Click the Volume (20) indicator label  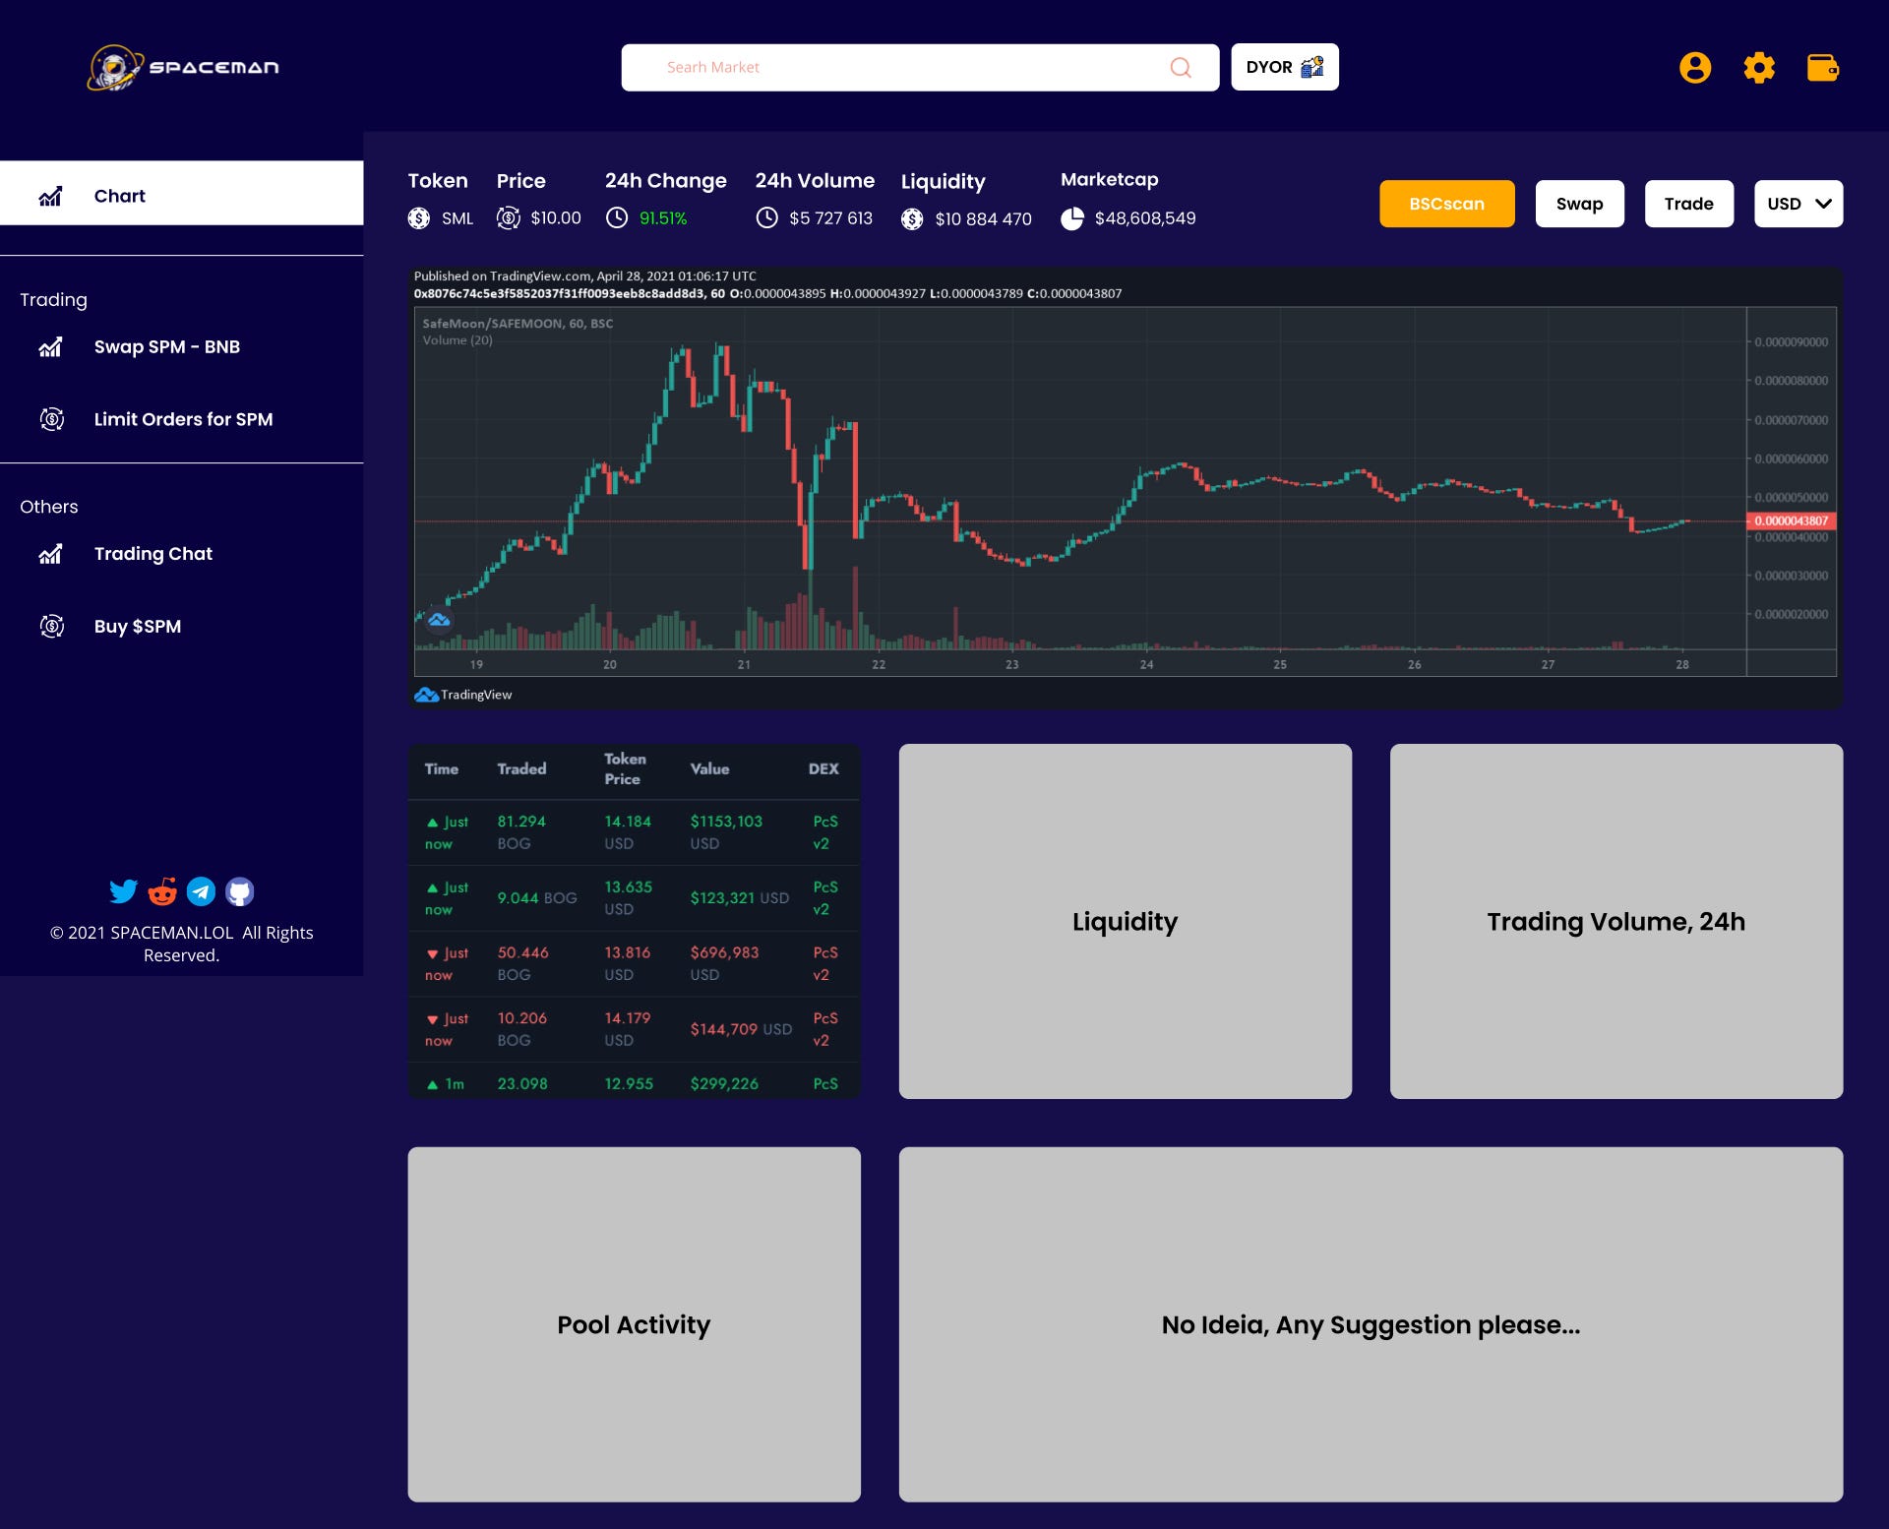coord(457,340)
